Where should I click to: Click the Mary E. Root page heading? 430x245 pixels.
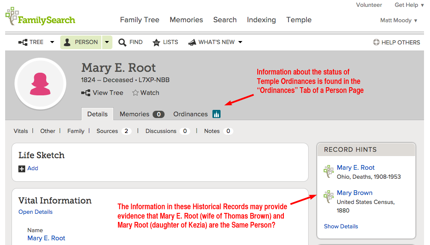pyautogui.click(x=118, y=68)
